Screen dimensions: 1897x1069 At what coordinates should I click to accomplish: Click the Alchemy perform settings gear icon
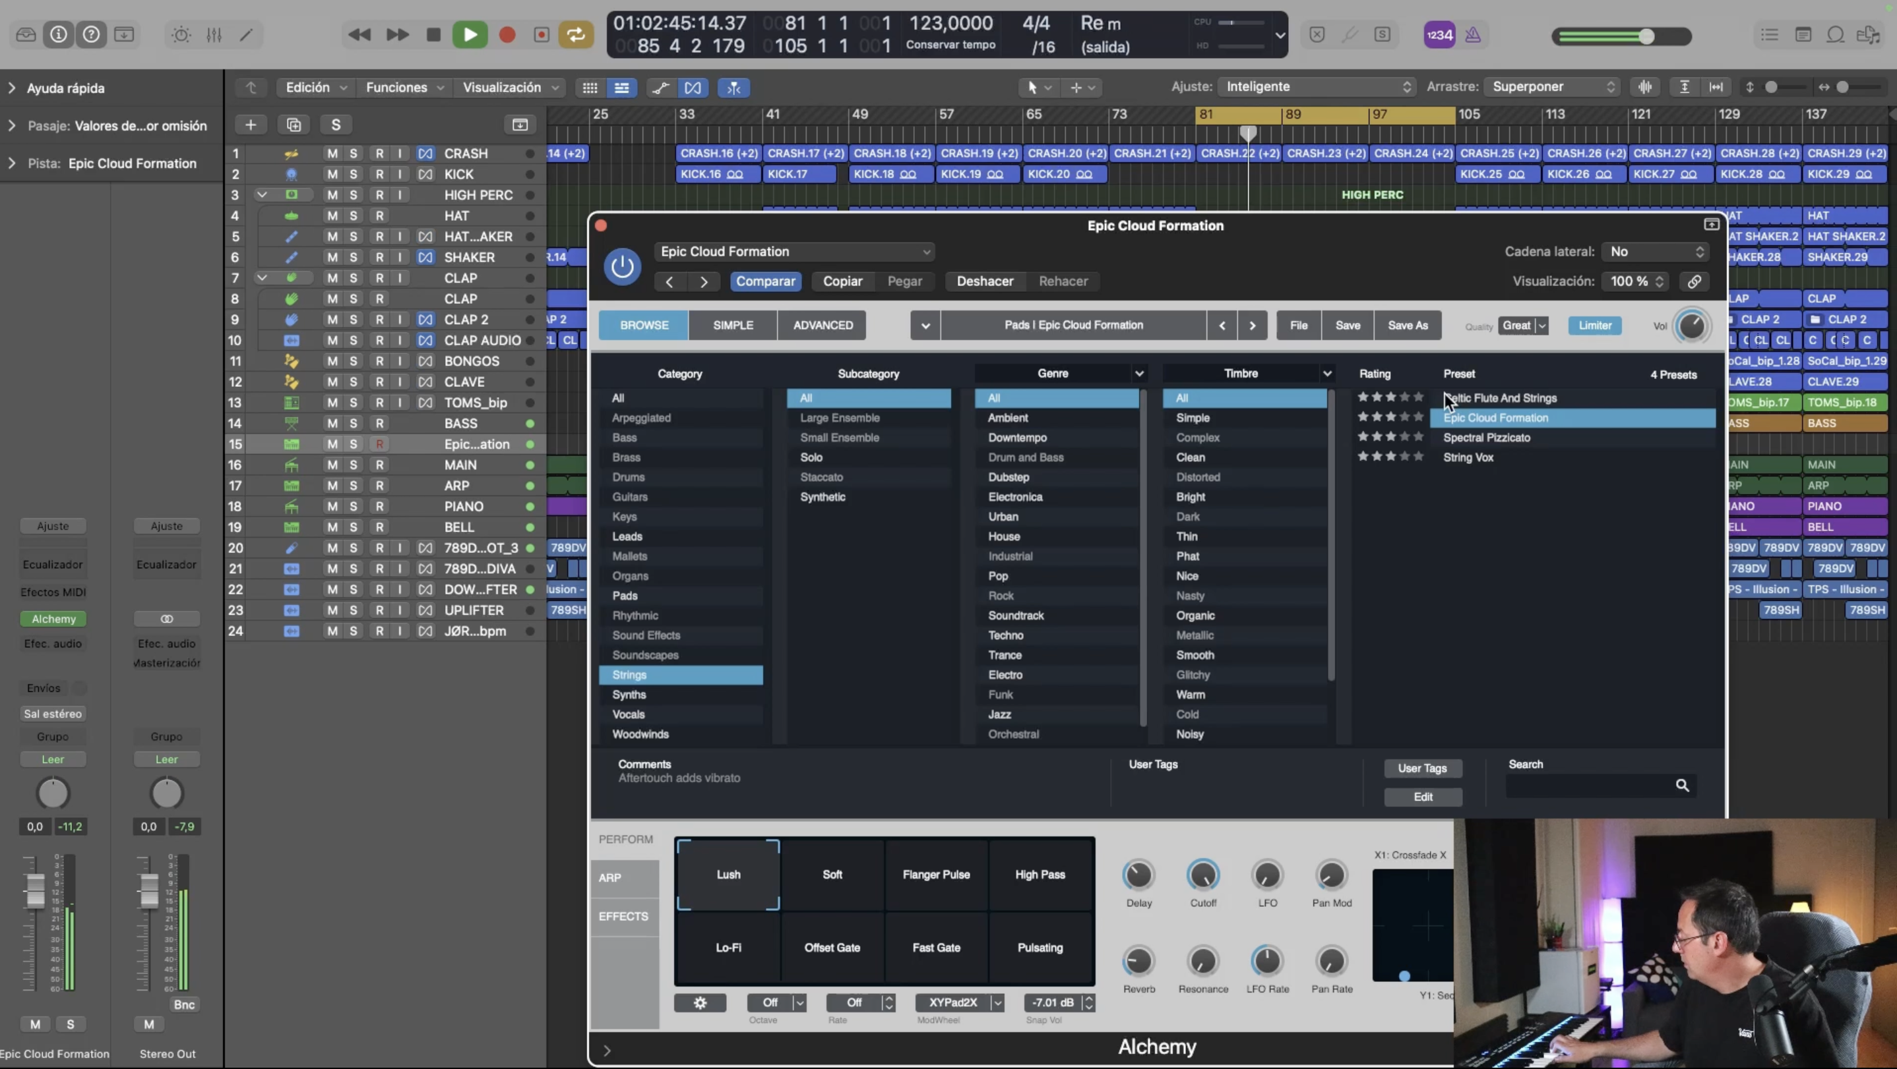(x=700, y=1002)
